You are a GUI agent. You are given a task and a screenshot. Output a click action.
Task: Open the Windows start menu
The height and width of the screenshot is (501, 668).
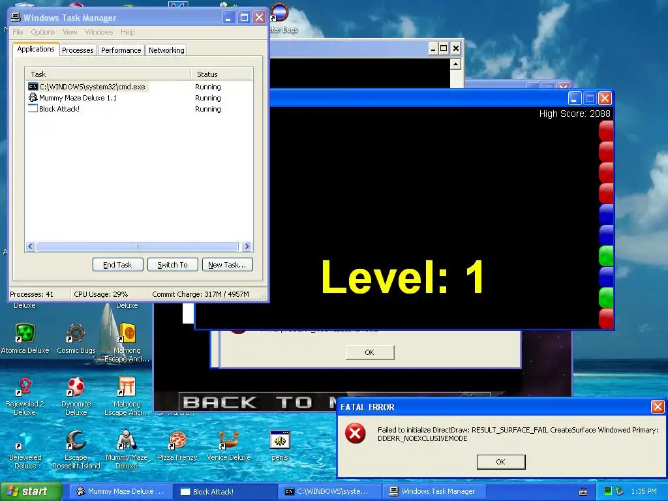(31, 491)
